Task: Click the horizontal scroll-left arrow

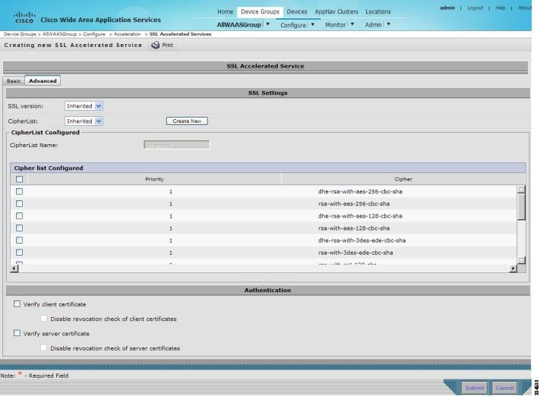Action: tap(14, 269)
